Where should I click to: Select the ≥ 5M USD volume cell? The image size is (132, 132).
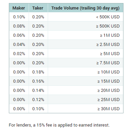click(x=86, y=54)
